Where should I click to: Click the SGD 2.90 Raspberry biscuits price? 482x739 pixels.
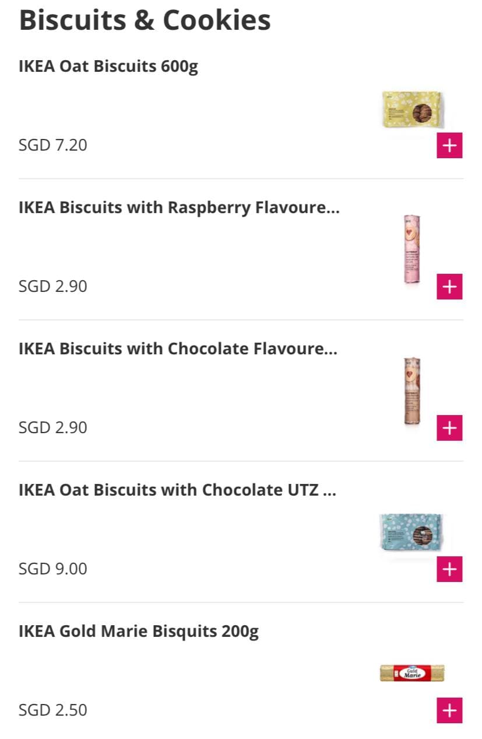point(53,286)
